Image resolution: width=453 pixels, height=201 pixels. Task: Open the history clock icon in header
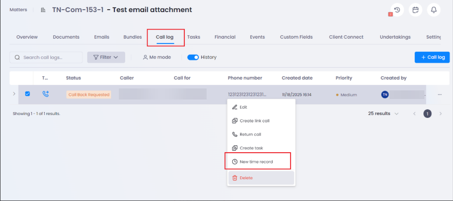tap(397, 10)
